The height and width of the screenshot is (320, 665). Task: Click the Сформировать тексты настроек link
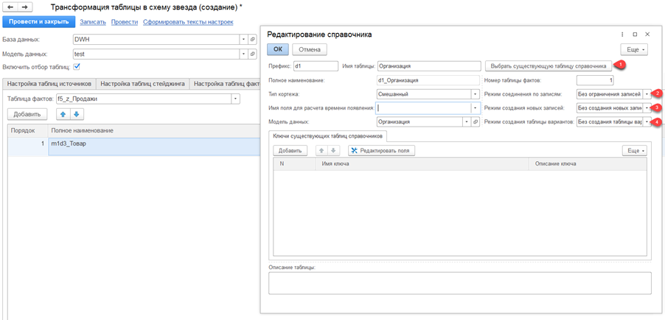click(x=188, y=22)
